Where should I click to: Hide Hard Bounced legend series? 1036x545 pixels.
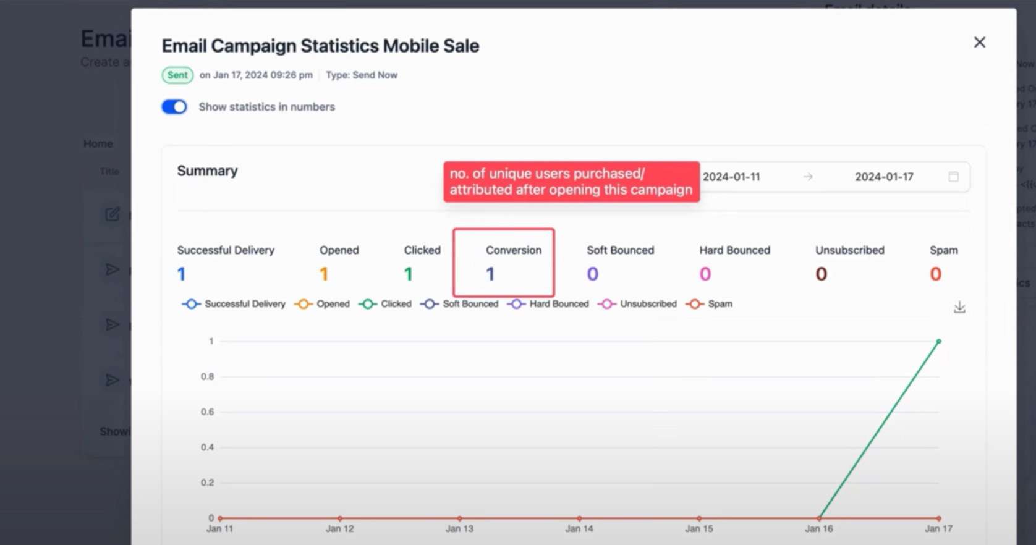click(548, 304)
